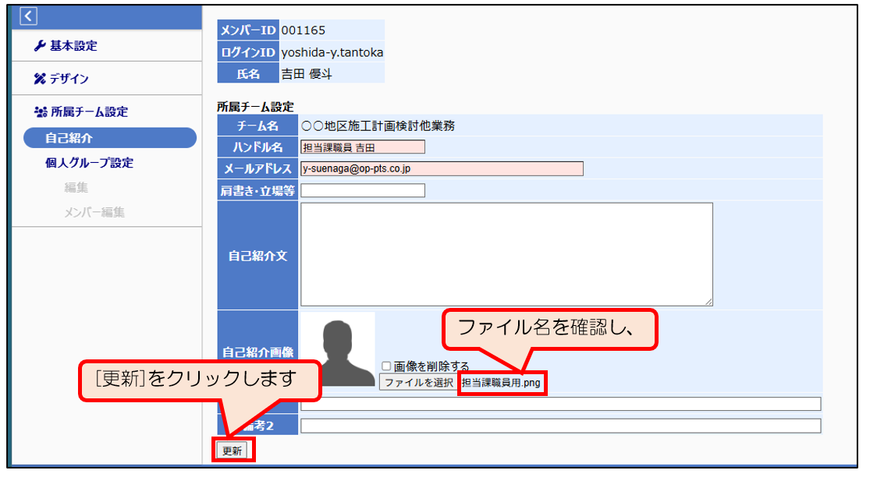Collapse the sidebar with the left chevron
Viewport: 870px width, 481px height.
click(28, 16)
